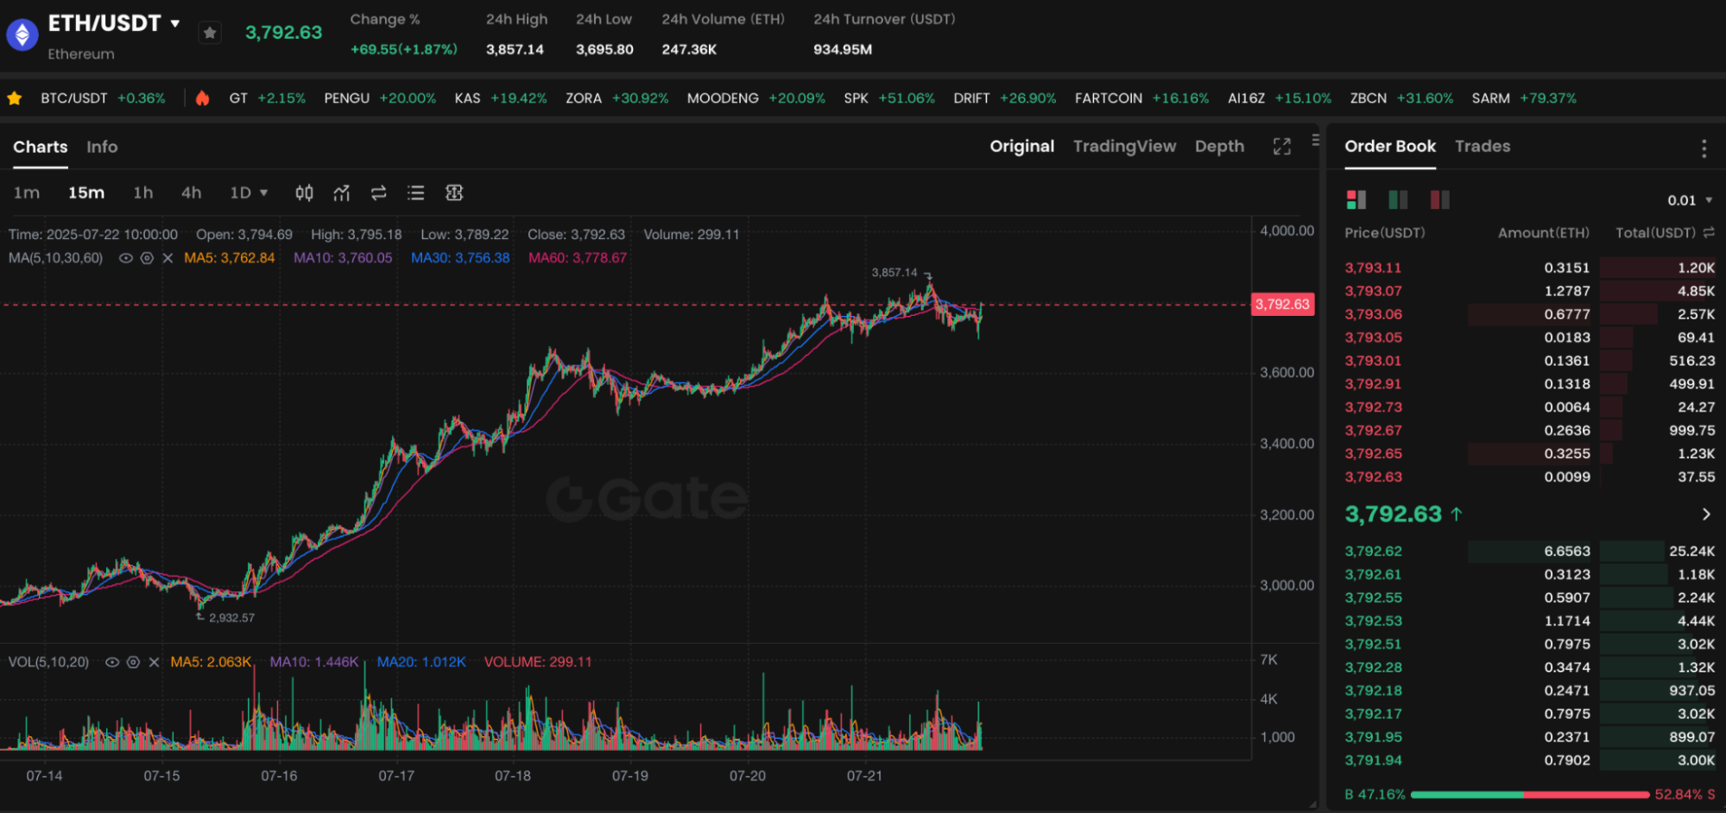
Task: Open KAS ticker link
Action: [501, 98]
